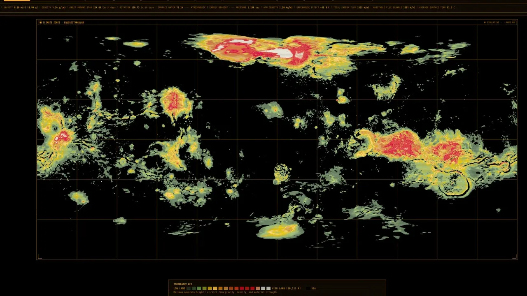Select the Habitable Flux Example 1361 W/m2 readout

pos(394,7)
